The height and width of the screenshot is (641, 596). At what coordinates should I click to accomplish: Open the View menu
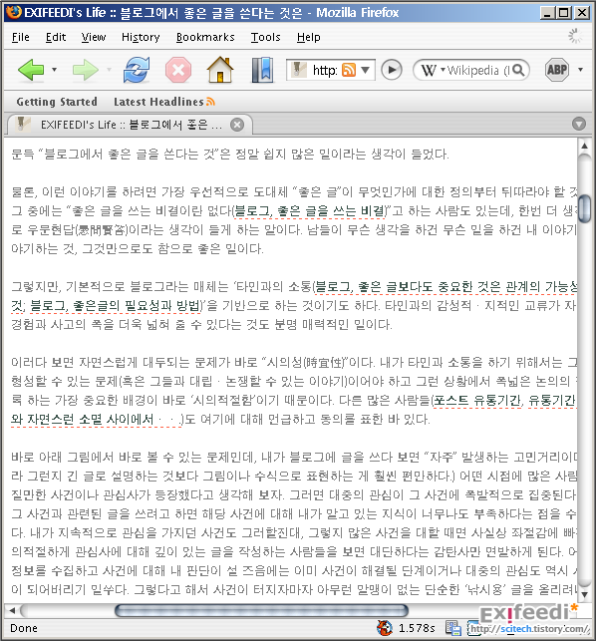tap(94, 37)
